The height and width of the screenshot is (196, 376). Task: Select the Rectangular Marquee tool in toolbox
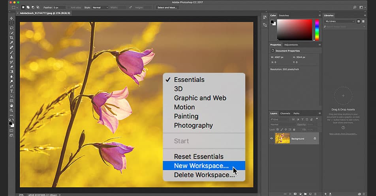[x=11, y=23]
